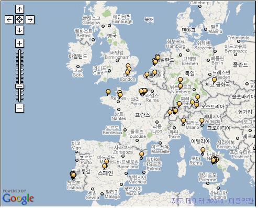The width and height of the screenshot is (258, 208).
Task: Select the upper Madrid yellow marker
Action: click(x=107, y=162)
